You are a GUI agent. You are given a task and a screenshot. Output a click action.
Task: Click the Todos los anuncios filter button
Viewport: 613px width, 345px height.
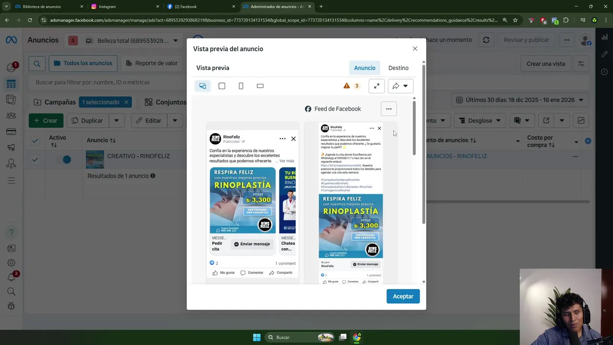[83, 63]
